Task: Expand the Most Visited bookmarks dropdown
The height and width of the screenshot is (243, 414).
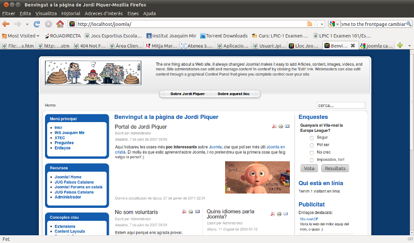Action: point(21,36)
